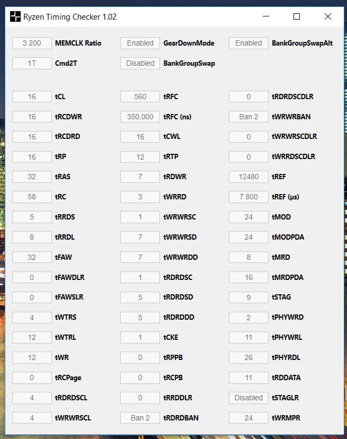
Task: Select the tPHYWRD value field
Action: click(x=248, y=318)
